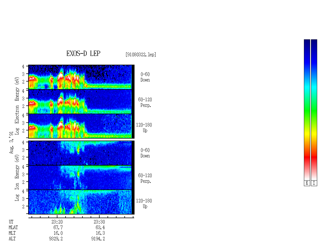Click the electron 60-120 Perp. pitch angle label
This screenshot has height=246, width=318.
point(145,102)
